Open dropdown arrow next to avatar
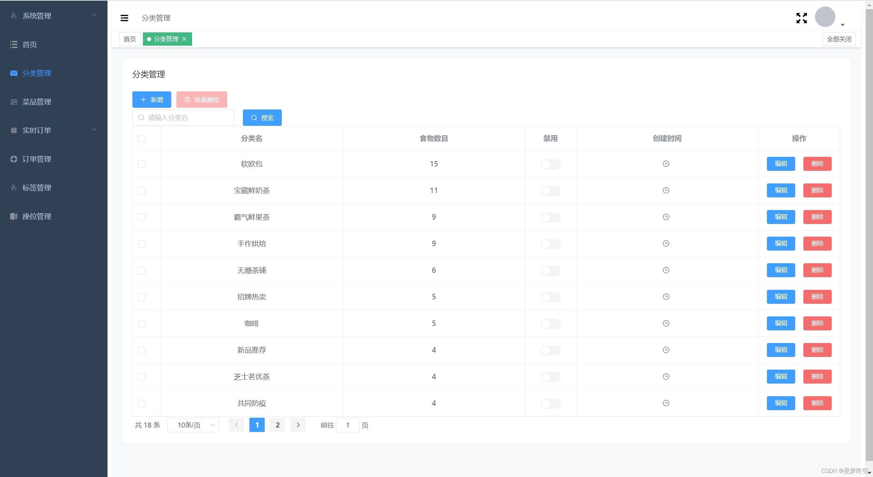 coord(842,25)
